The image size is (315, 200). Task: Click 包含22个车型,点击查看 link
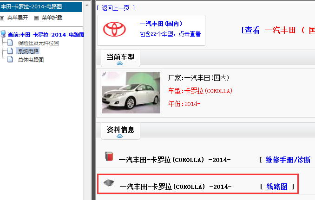[171, 34]
